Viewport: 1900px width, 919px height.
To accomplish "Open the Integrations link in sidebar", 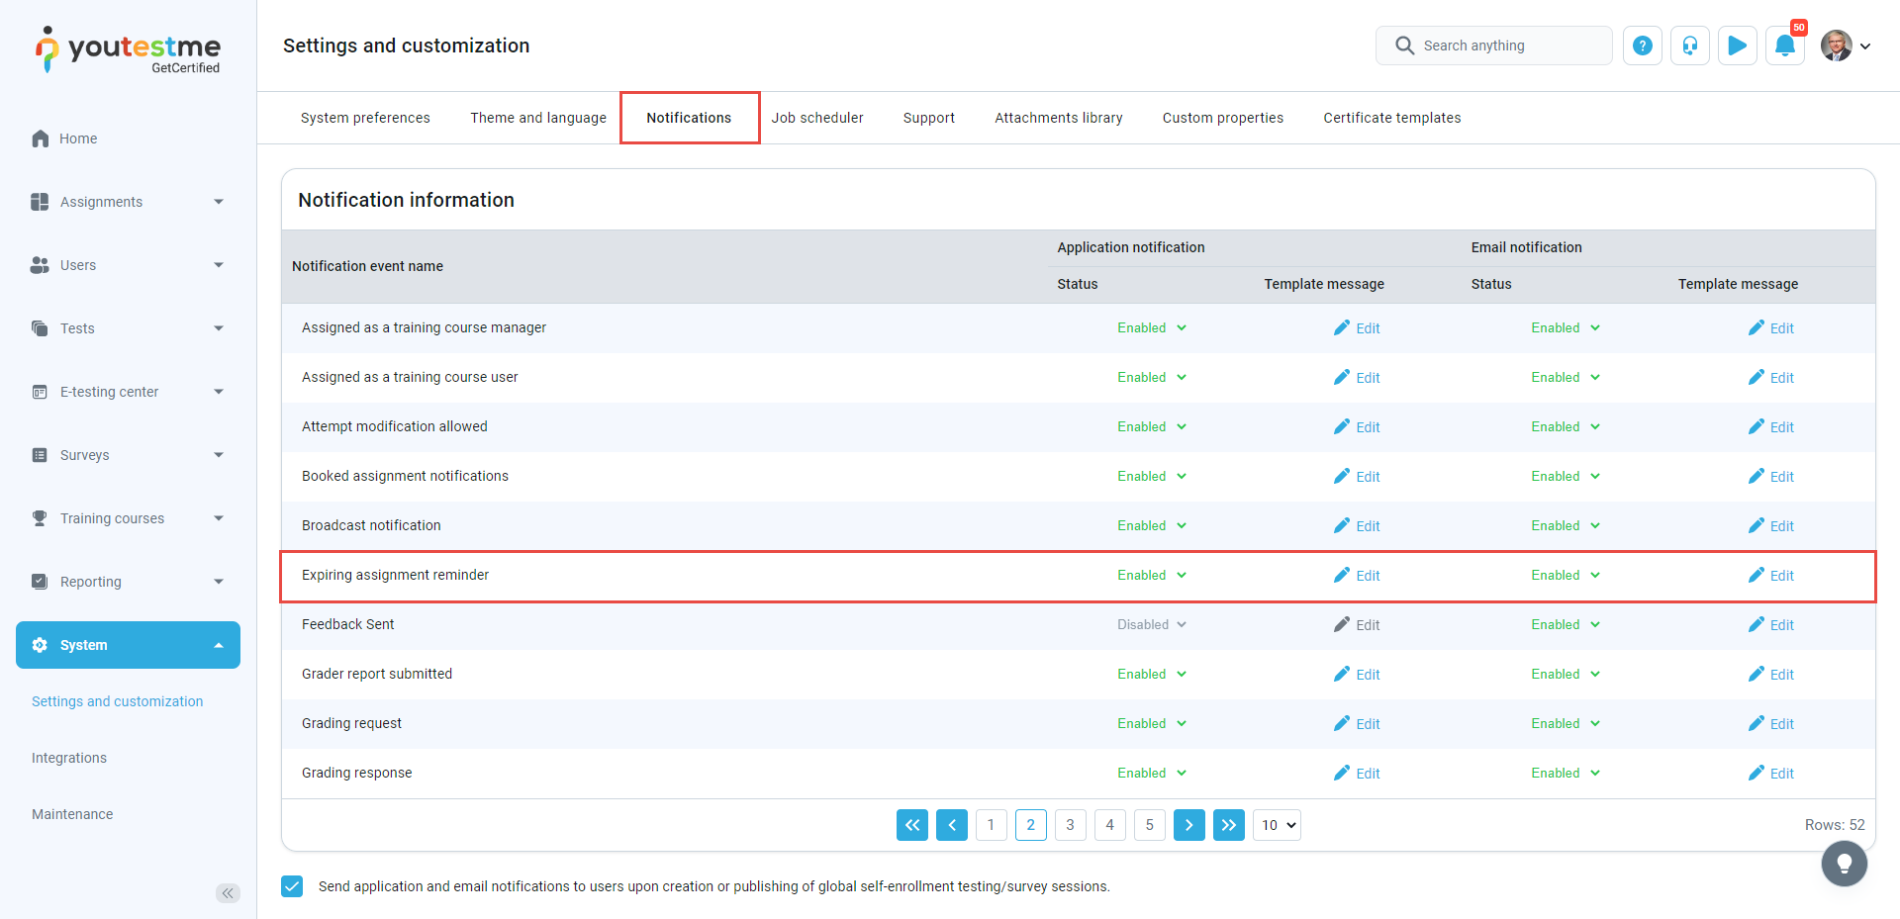I will point(69,758).
